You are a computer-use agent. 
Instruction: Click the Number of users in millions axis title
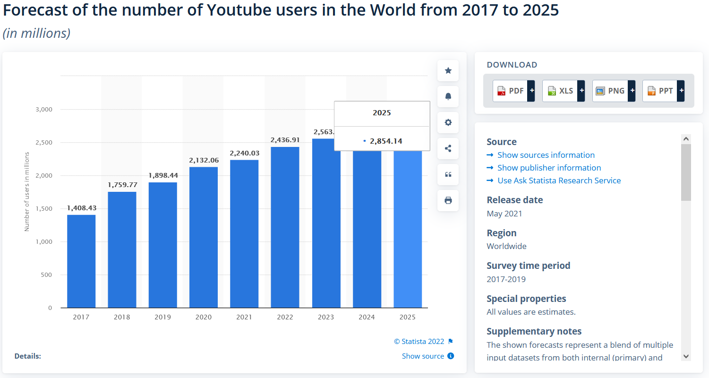point(27,191)
